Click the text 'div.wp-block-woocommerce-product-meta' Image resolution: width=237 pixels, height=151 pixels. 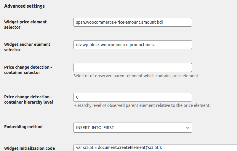(x=116, y=45)
